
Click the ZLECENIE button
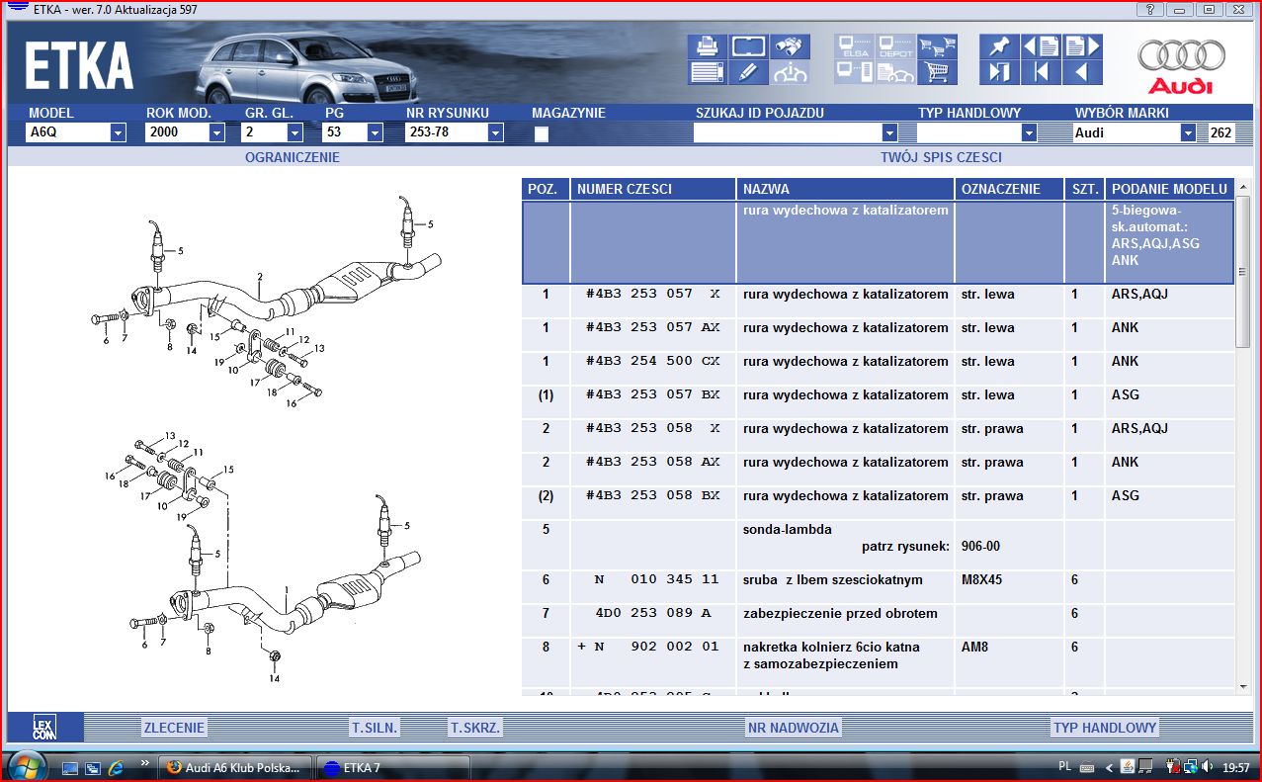174,728
